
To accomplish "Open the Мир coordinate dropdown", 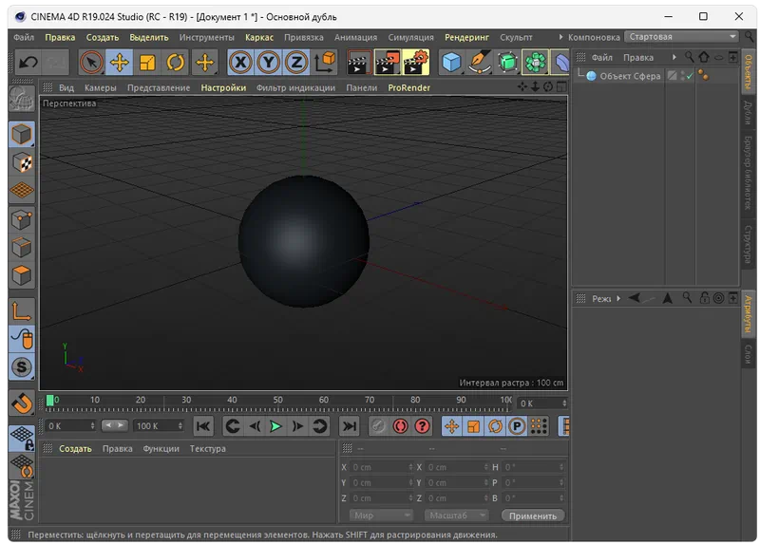I will click(x=381, y=516).
